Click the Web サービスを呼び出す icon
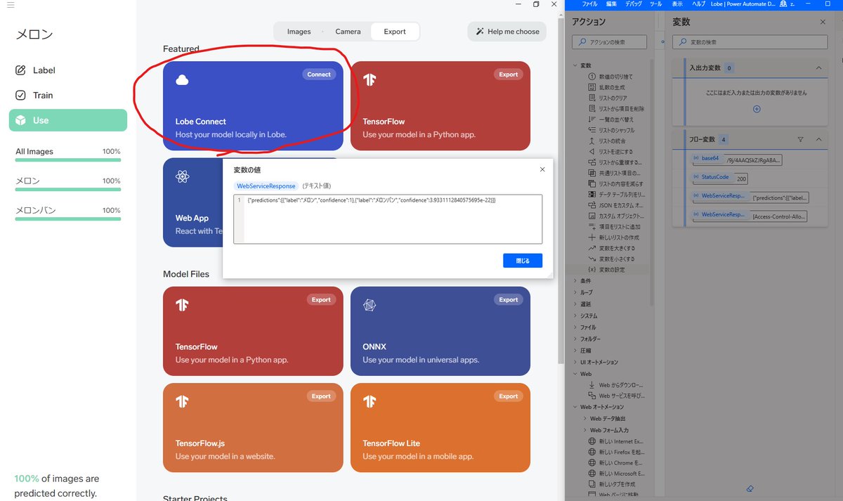This screenshot has height=501, width=843. [592, 396]
